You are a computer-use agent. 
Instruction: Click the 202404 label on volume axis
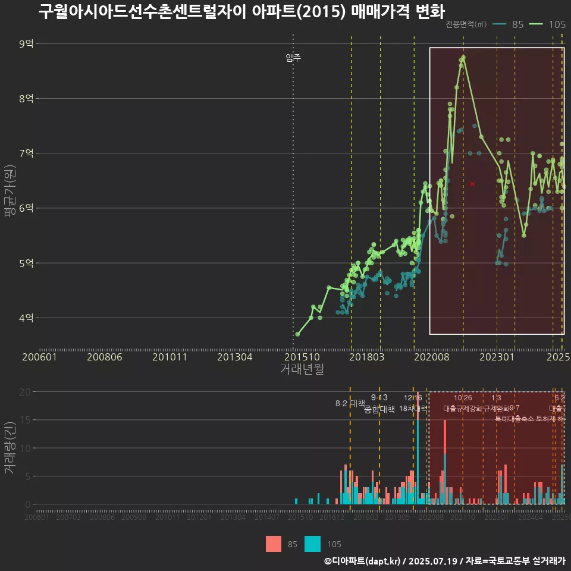coord(531,517)
